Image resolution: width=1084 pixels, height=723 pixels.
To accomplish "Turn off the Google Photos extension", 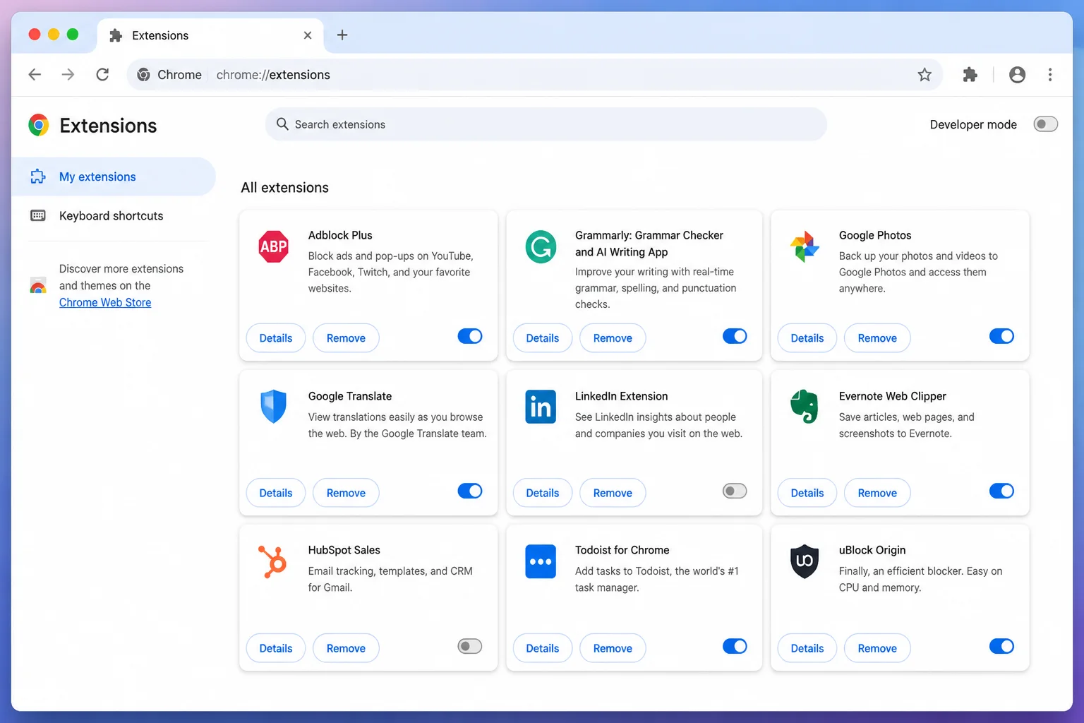I will tap(1001, 336).
